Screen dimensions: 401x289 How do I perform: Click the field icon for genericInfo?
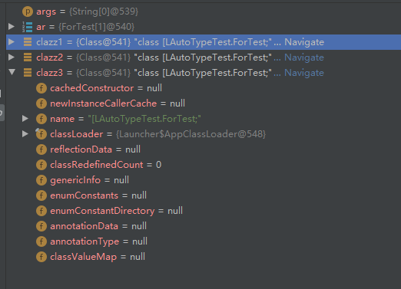point(41,180)
